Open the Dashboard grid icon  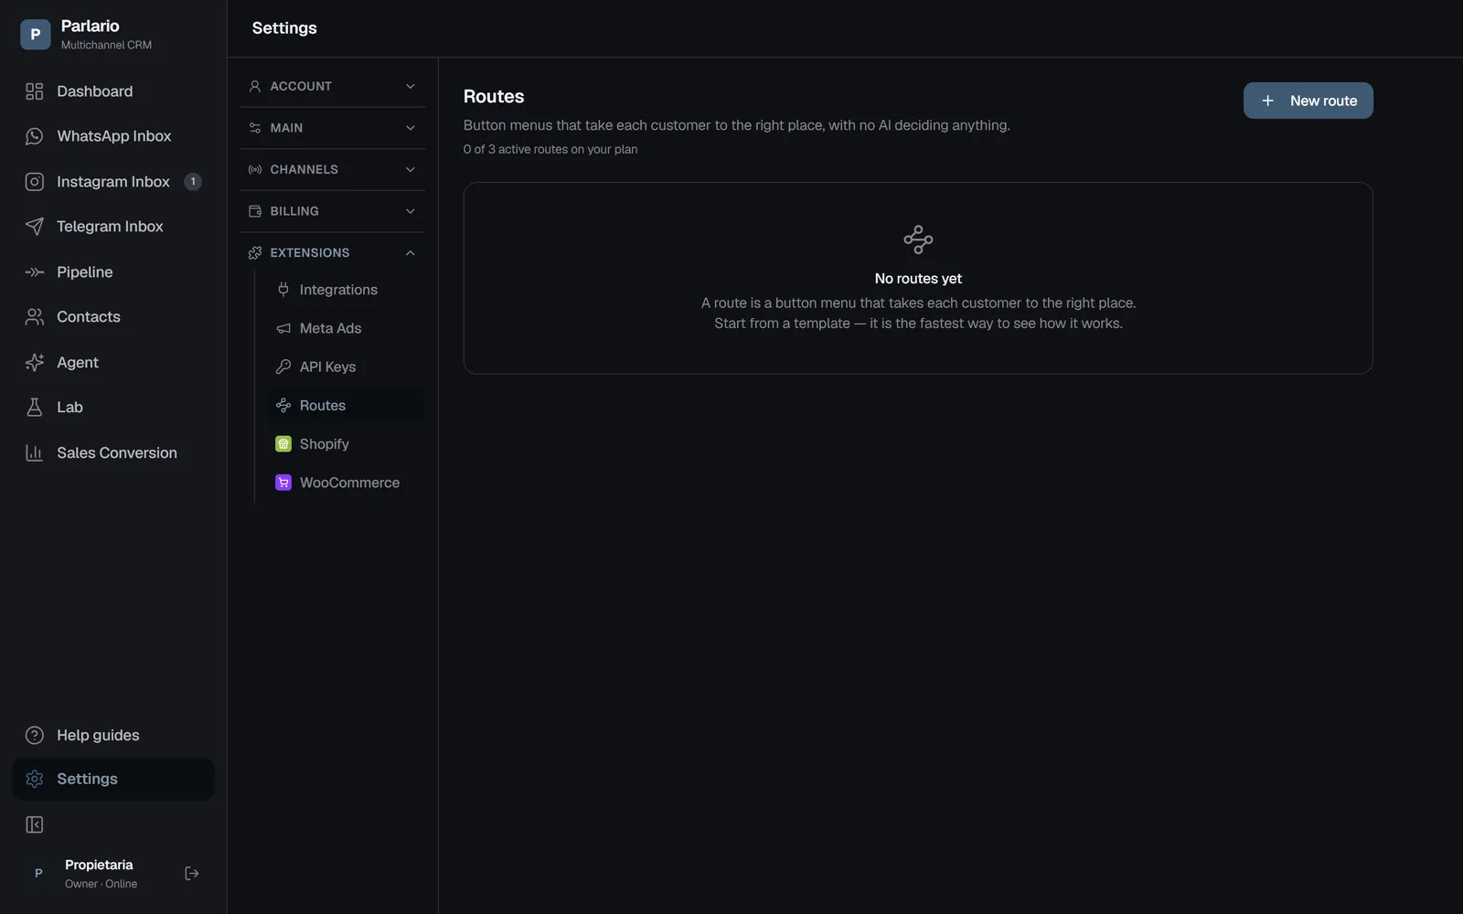coord(35,91)
